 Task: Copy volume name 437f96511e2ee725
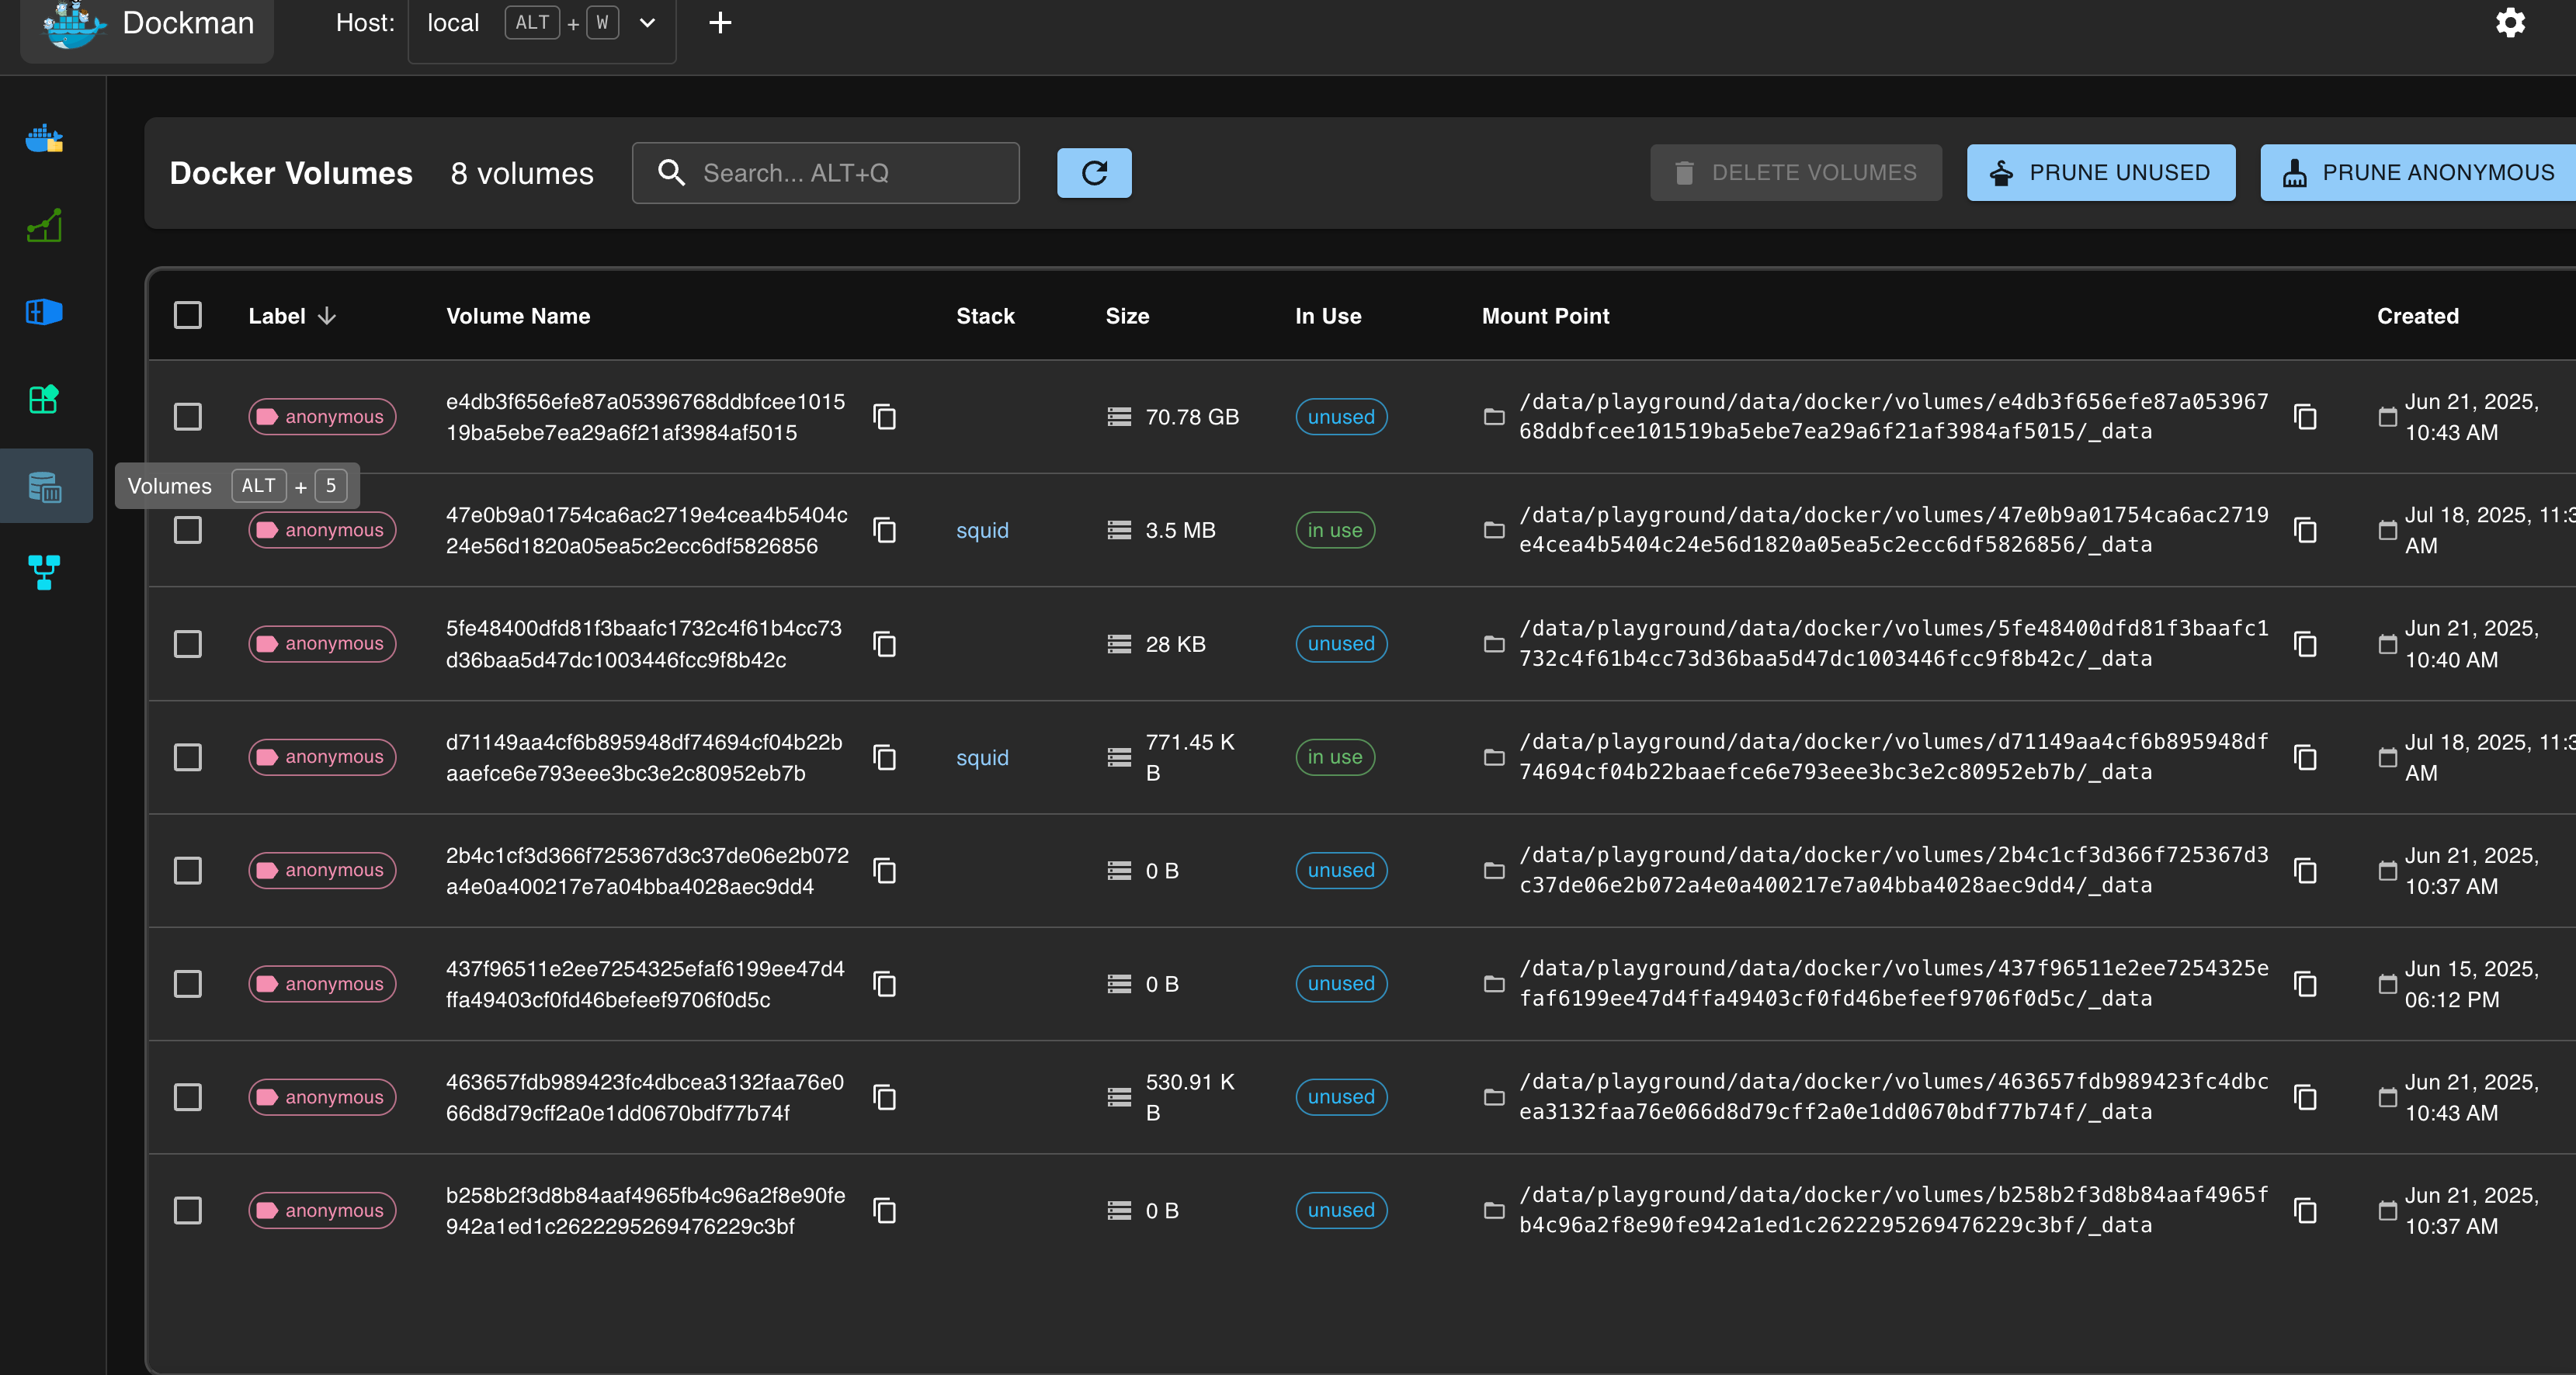tap(885, 984)
